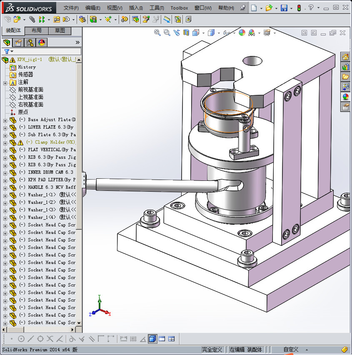
Task: Click the filter funnel icon
Action: pyautogui.click(x=7, y=51)
